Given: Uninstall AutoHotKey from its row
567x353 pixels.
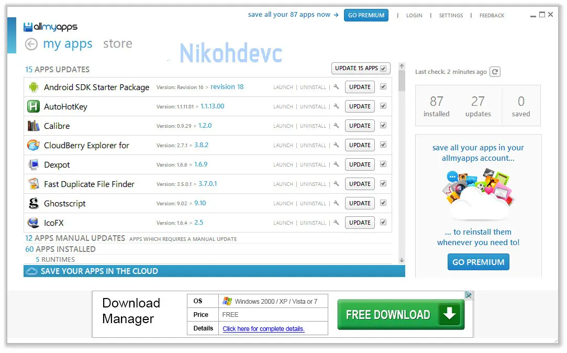Looking at the screenshot, I should click(313, 107).
